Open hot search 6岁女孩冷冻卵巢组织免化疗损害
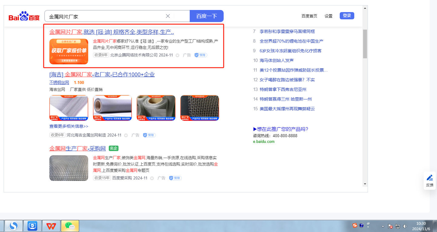This screenshot has width=437, height=232. (x=291, y=51)
